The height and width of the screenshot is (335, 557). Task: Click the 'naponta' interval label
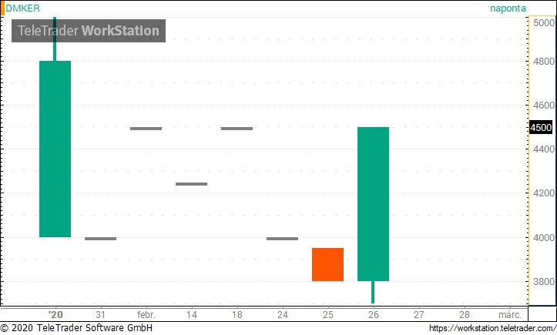point(508,8)
